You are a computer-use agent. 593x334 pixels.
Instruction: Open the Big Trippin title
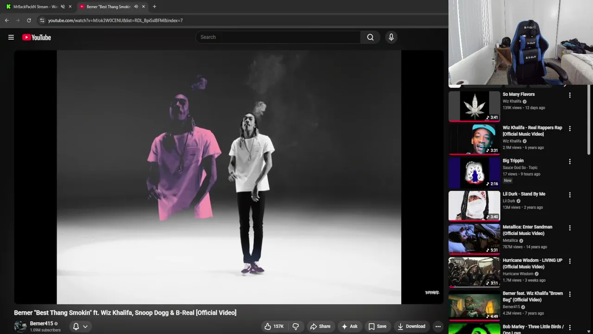click(513, 161)
